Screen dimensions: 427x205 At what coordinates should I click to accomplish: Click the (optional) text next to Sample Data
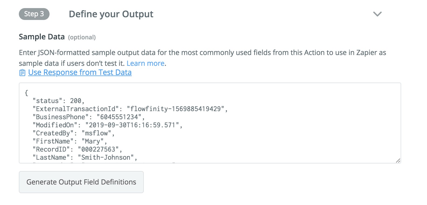pyautogui.click(x=82, y=37)
